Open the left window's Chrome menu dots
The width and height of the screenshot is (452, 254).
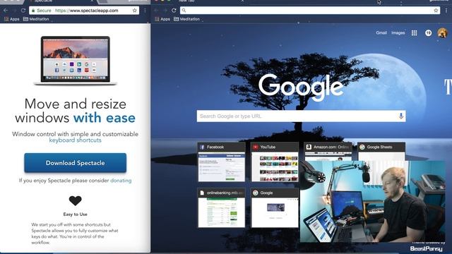pos(145,11)
